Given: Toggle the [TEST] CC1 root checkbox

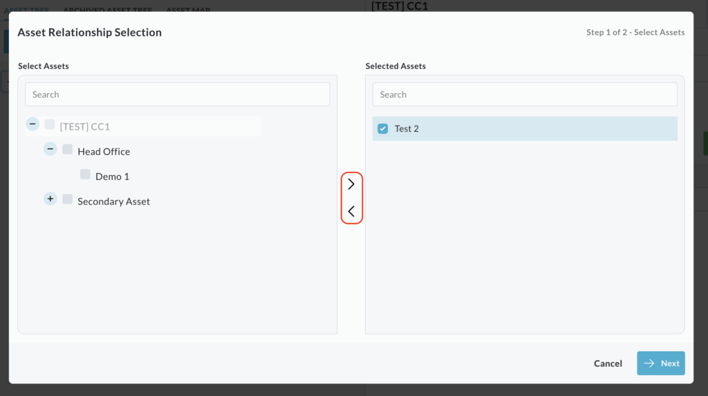Looking at the screenshot, I should (50, 125).
